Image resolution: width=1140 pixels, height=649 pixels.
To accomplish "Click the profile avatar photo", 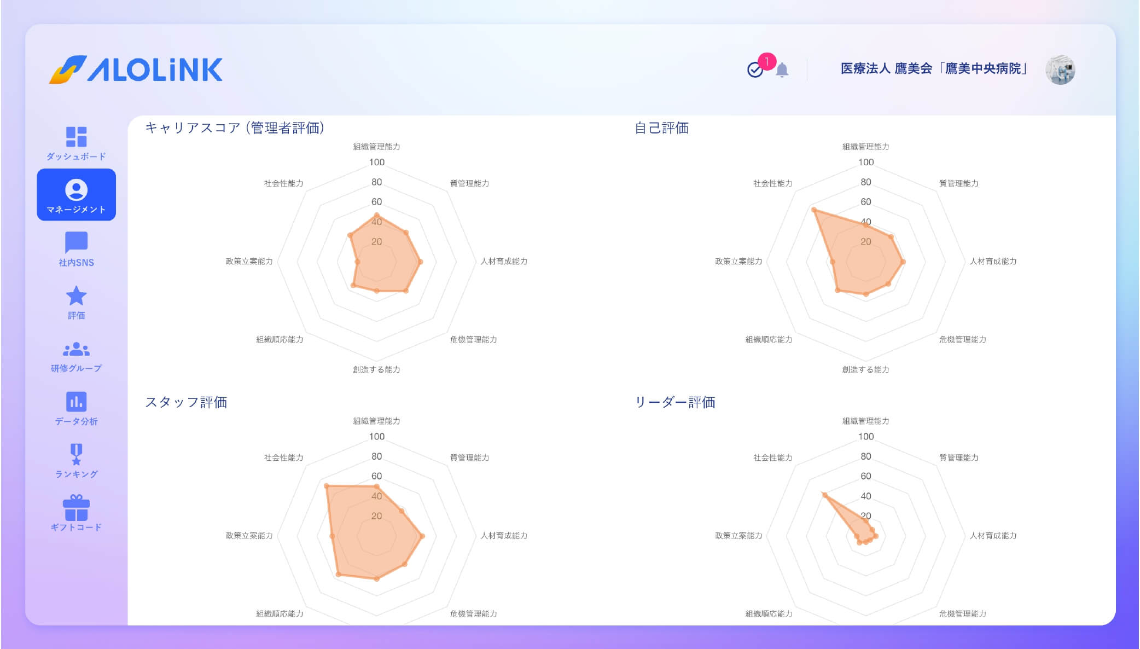I will (1062, 70).
